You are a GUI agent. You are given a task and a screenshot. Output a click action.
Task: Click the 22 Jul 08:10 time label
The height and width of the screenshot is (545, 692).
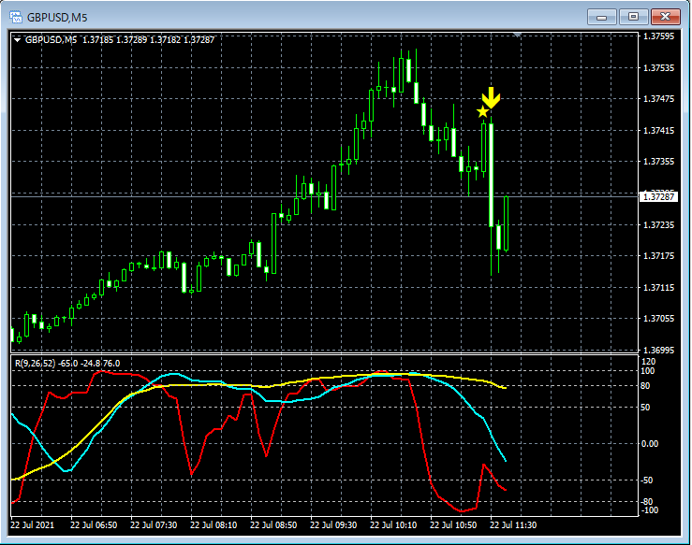pos(213,525)
